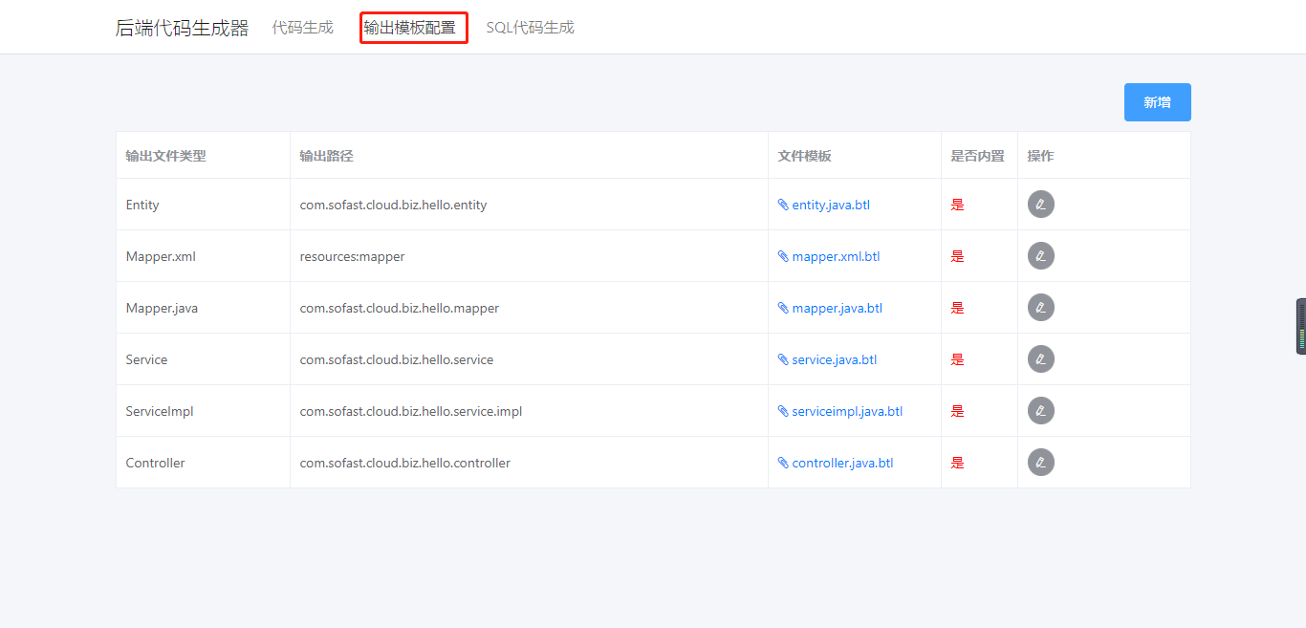Open the mapper.xml.btl template link
The width and height of the screenshot is (1306, 628).
coord(836,256)
